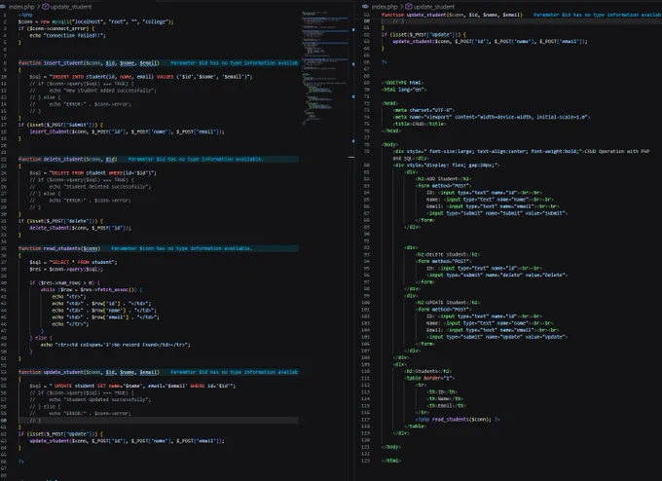This screenshot has height=481, width=662.
Task: Click the isset($_POST['delete']) line
Action: pyautogui.click(x=60, y=221)
